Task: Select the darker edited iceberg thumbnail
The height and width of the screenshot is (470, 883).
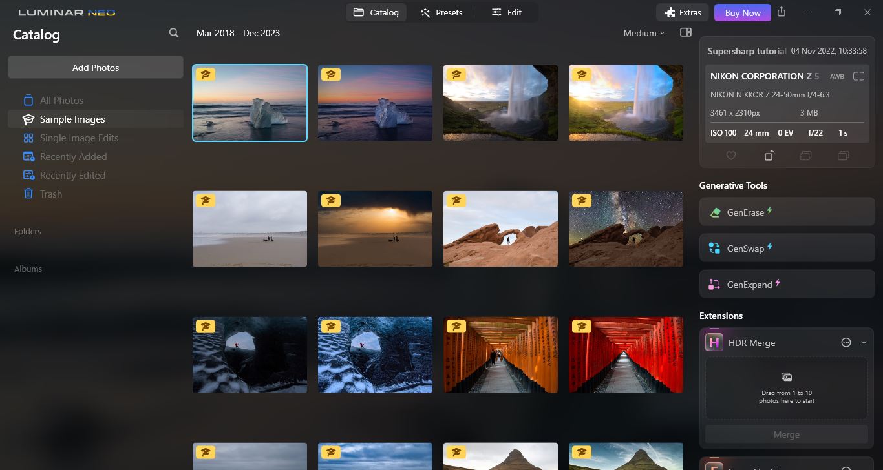Action: coord(375,103)
